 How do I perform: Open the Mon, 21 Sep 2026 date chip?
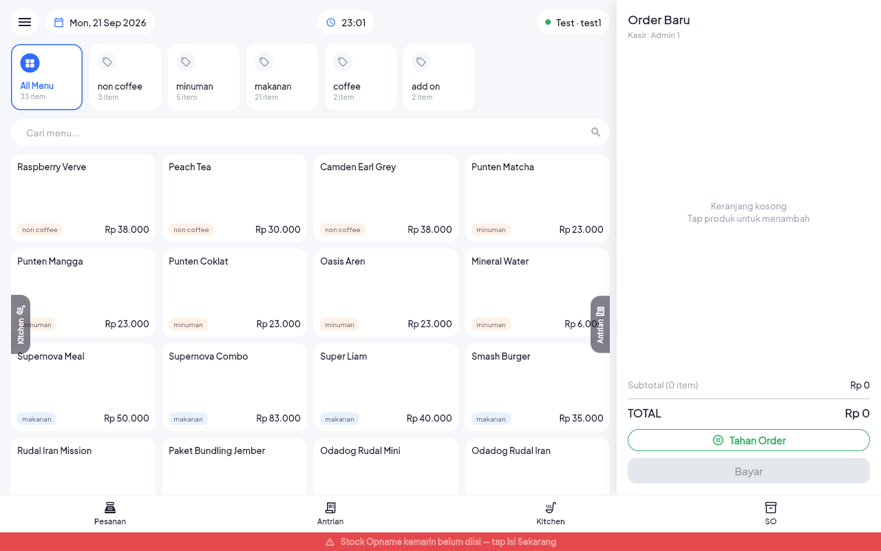point(100,22)
